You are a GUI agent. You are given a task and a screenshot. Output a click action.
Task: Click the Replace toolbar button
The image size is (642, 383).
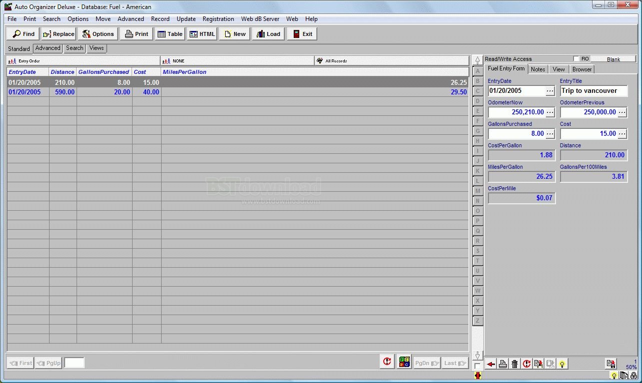click(x=59, y=34)
